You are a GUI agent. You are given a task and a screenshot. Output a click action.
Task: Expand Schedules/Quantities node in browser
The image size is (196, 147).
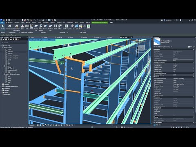pos(1,86)
